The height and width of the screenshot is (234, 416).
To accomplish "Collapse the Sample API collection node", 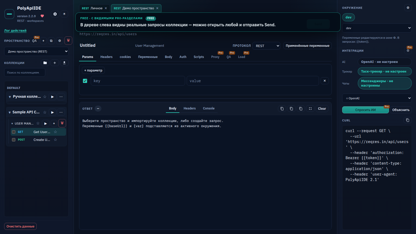I will pyautogui.click(x=10, y=112).
